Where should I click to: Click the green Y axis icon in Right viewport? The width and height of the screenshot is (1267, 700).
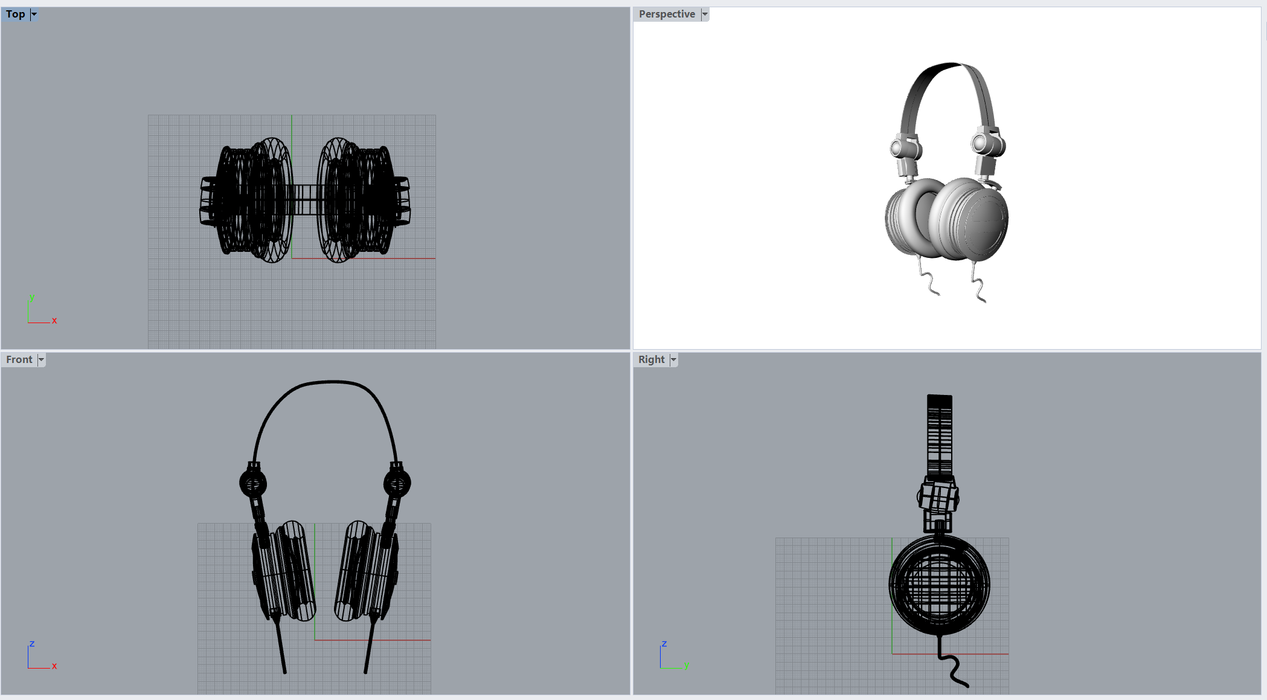pos(686,666)
